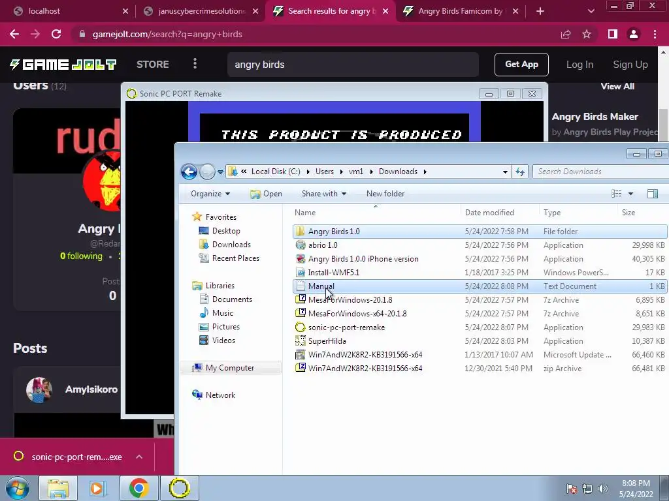Create a New folder in Downloads
The height and width of the screenshot is (501, 669).
coord(385,193)
